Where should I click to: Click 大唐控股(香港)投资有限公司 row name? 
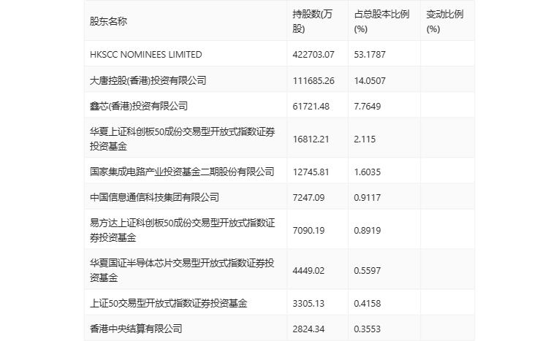tap(148, 80)
